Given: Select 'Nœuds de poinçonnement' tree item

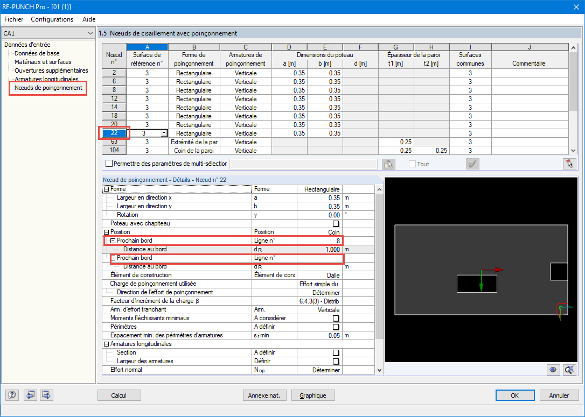Looking at the screenshot, I should (x=48, y=88).
